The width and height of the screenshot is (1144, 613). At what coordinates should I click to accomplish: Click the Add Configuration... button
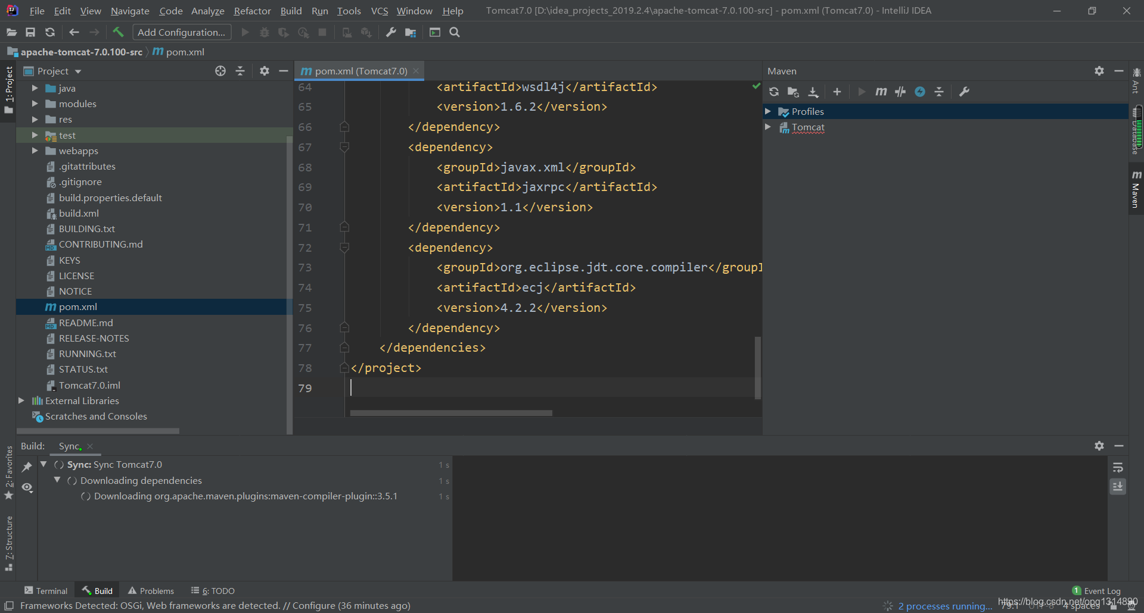(182, 32)
